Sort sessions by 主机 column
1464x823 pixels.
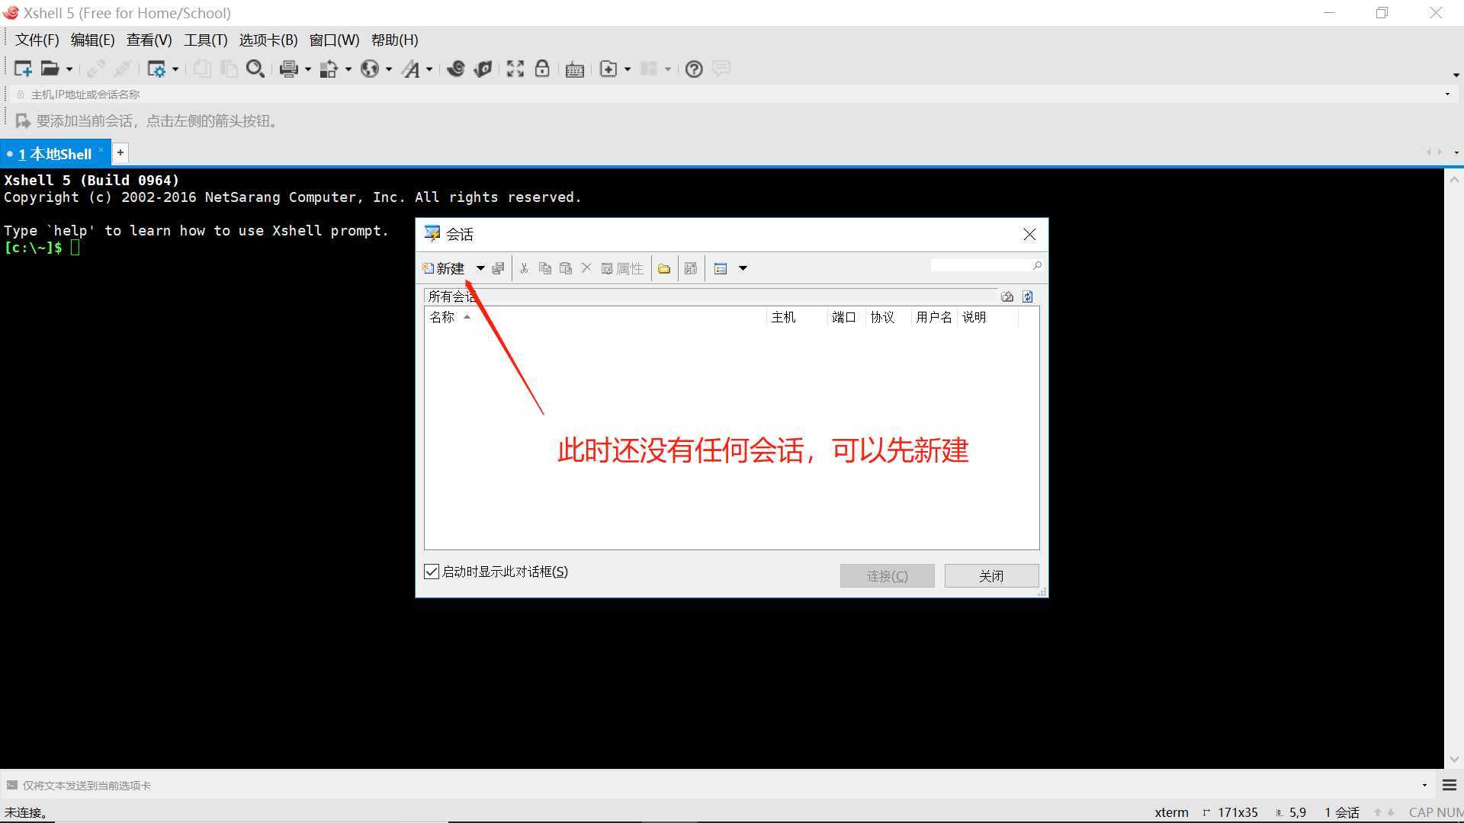796,317
